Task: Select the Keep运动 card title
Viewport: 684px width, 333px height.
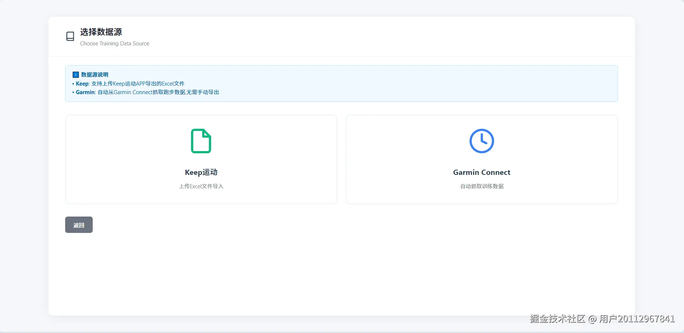Action: (201, 172)
